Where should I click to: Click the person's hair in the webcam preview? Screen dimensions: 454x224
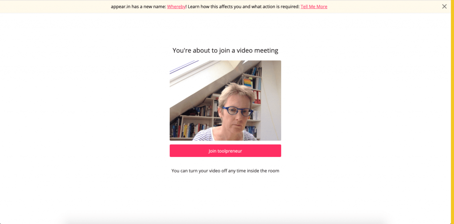pos(234,93)
